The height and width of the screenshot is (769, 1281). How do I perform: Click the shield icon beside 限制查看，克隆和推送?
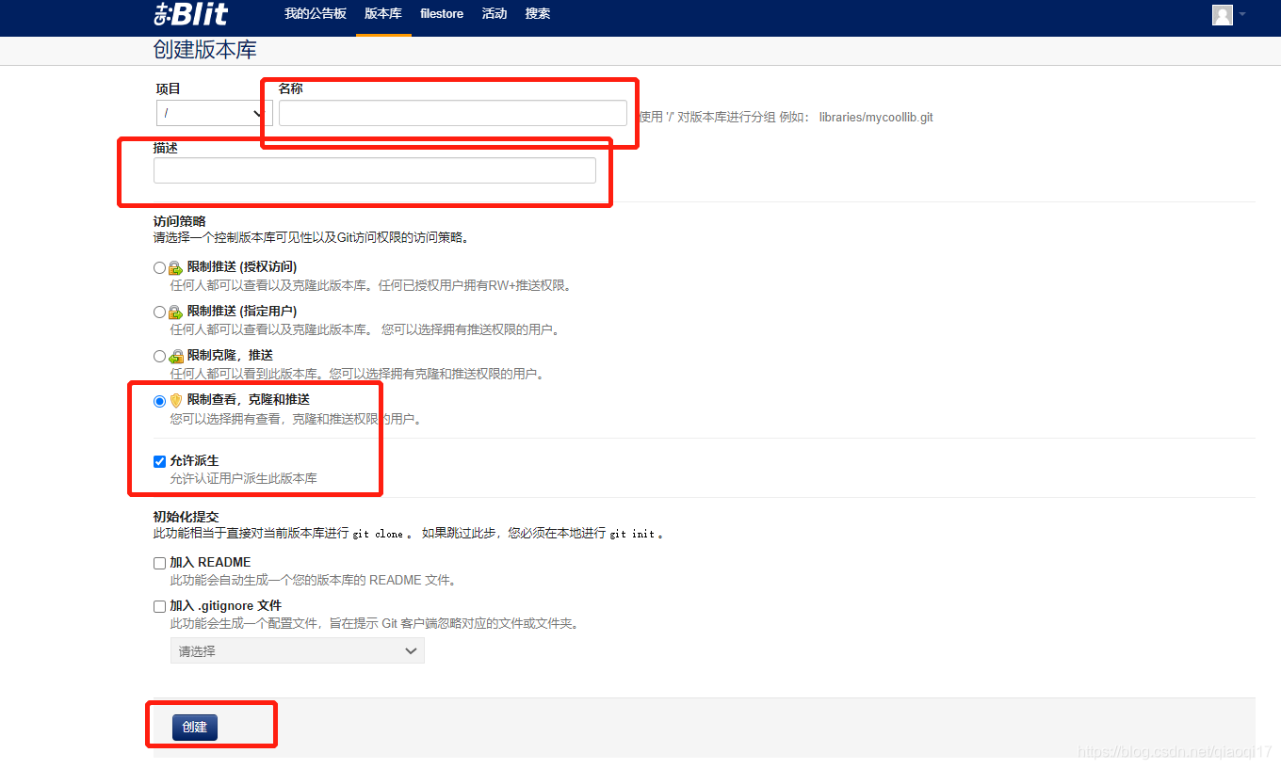[x=174, y=399]
